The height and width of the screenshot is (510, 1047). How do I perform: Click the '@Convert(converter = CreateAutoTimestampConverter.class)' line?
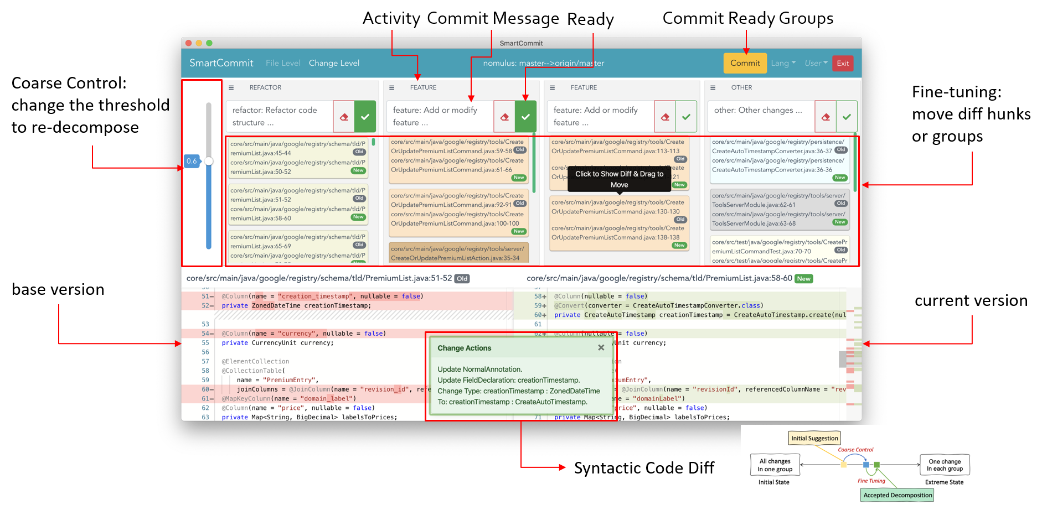coord(659,305)
